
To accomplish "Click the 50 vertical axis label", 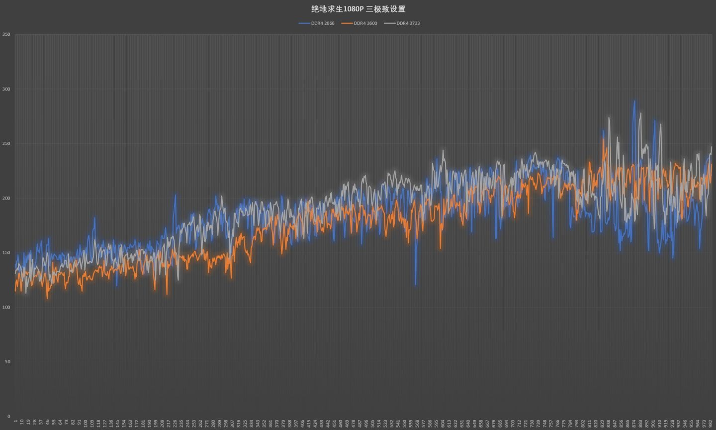I will pyautogui.click(x=7, y=362).
